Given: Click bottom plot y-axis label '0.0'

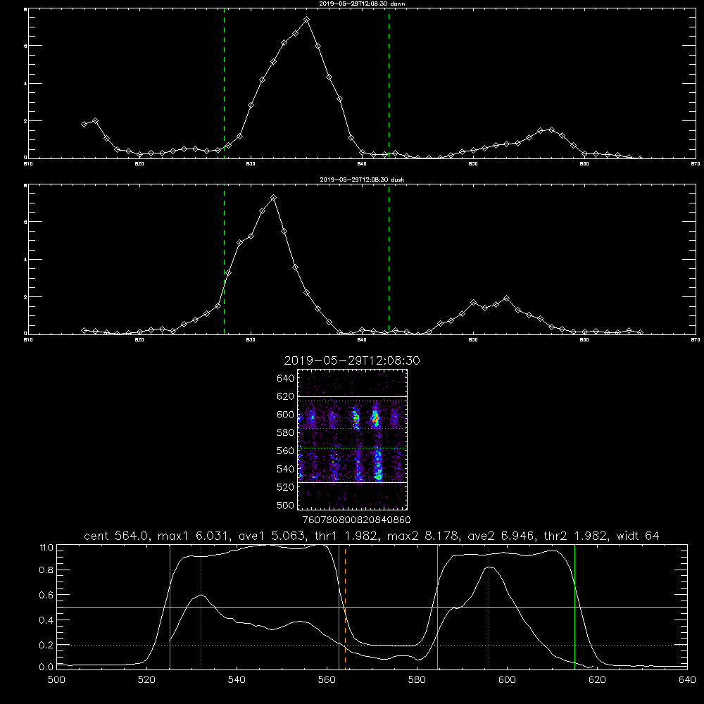Looking at the screenshot, I should point(46,667).
